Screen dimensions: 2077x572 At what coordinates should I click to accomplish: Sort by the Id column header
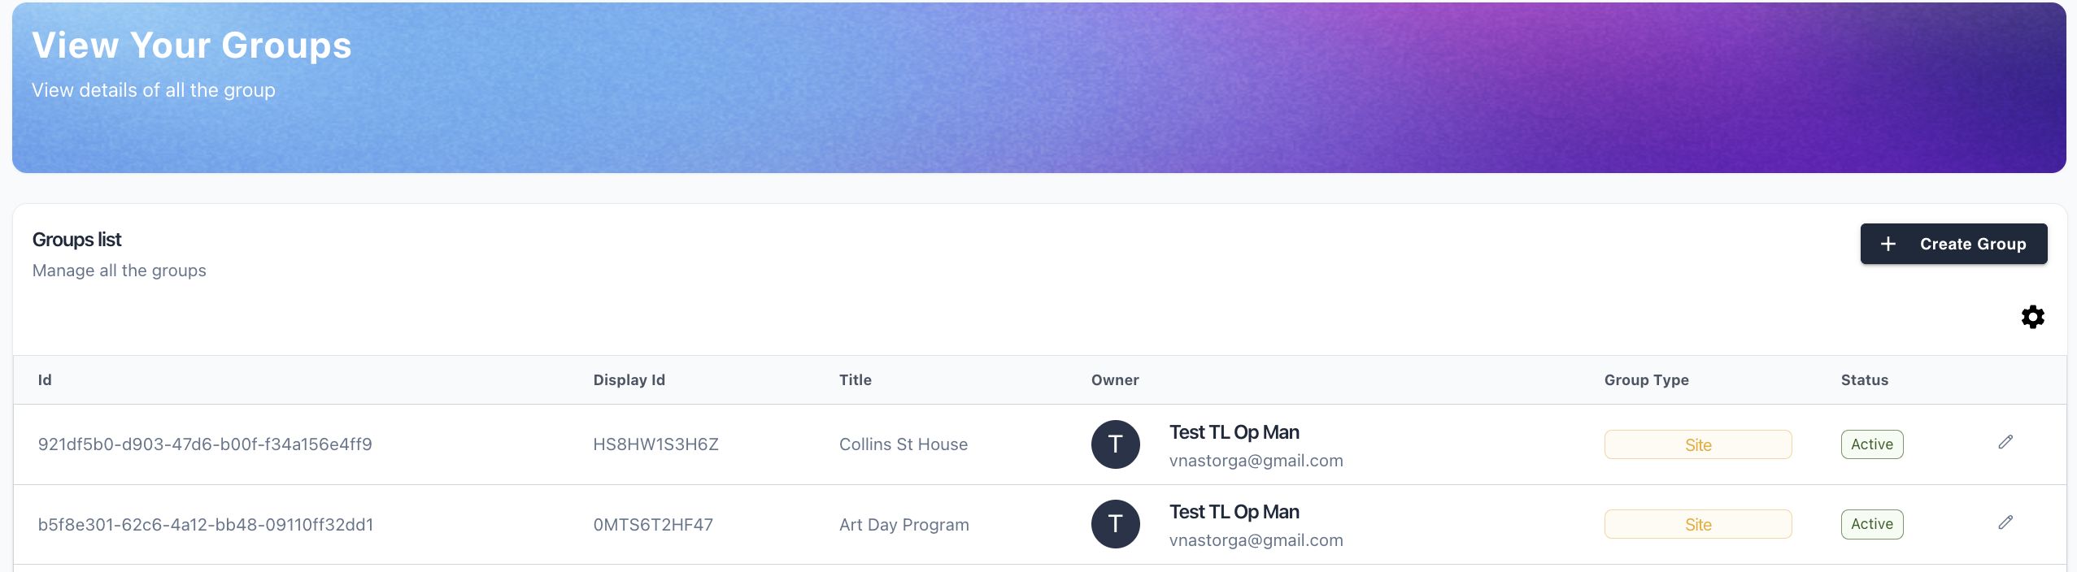pyautogui.click(x=45, y=379)
